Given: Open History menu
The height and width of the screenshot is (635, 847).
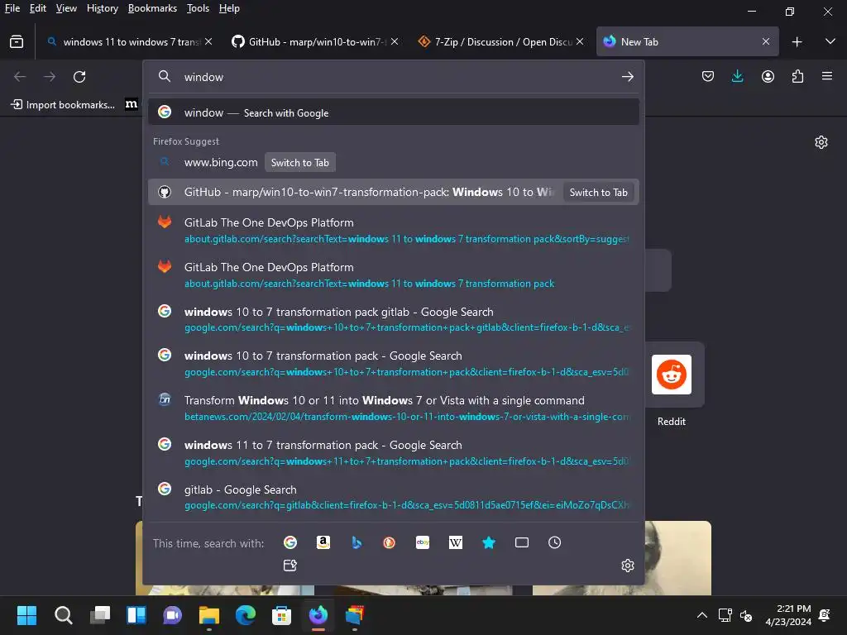Looking at the screenshot, I should tap(102, 8).
